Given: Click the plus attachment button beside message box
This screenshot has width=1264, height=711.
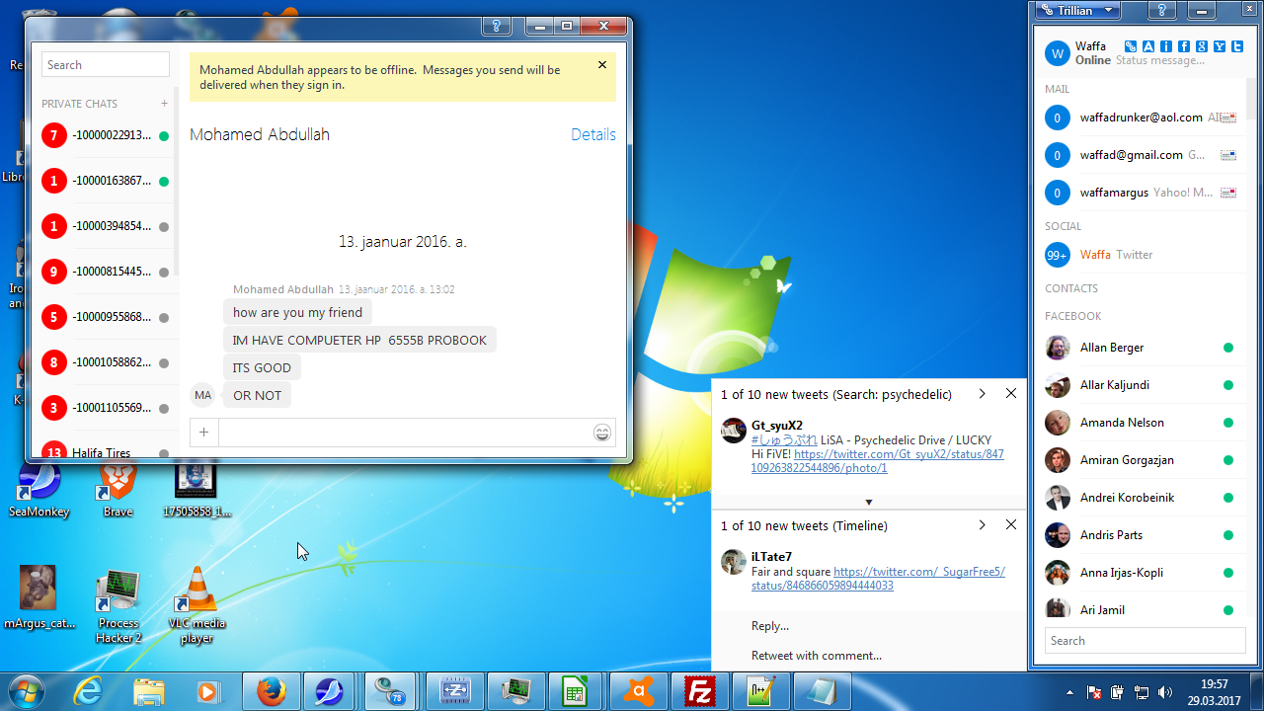Looking at the screenshot, I should (x=203, y=432).
